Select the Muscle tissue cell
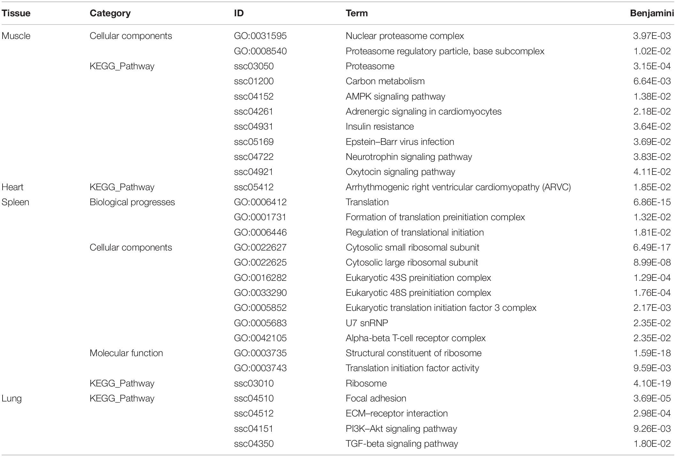Image resolution: width=676 pixels, height=457 pixels. pos(16,36)
